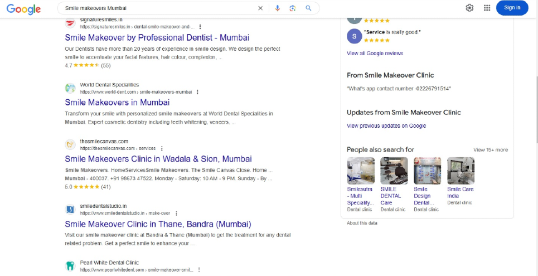Open Smile Makeovers Clinic in Wadala & Sion link
This screenshot has height=276, width=538.
(158, 159)
